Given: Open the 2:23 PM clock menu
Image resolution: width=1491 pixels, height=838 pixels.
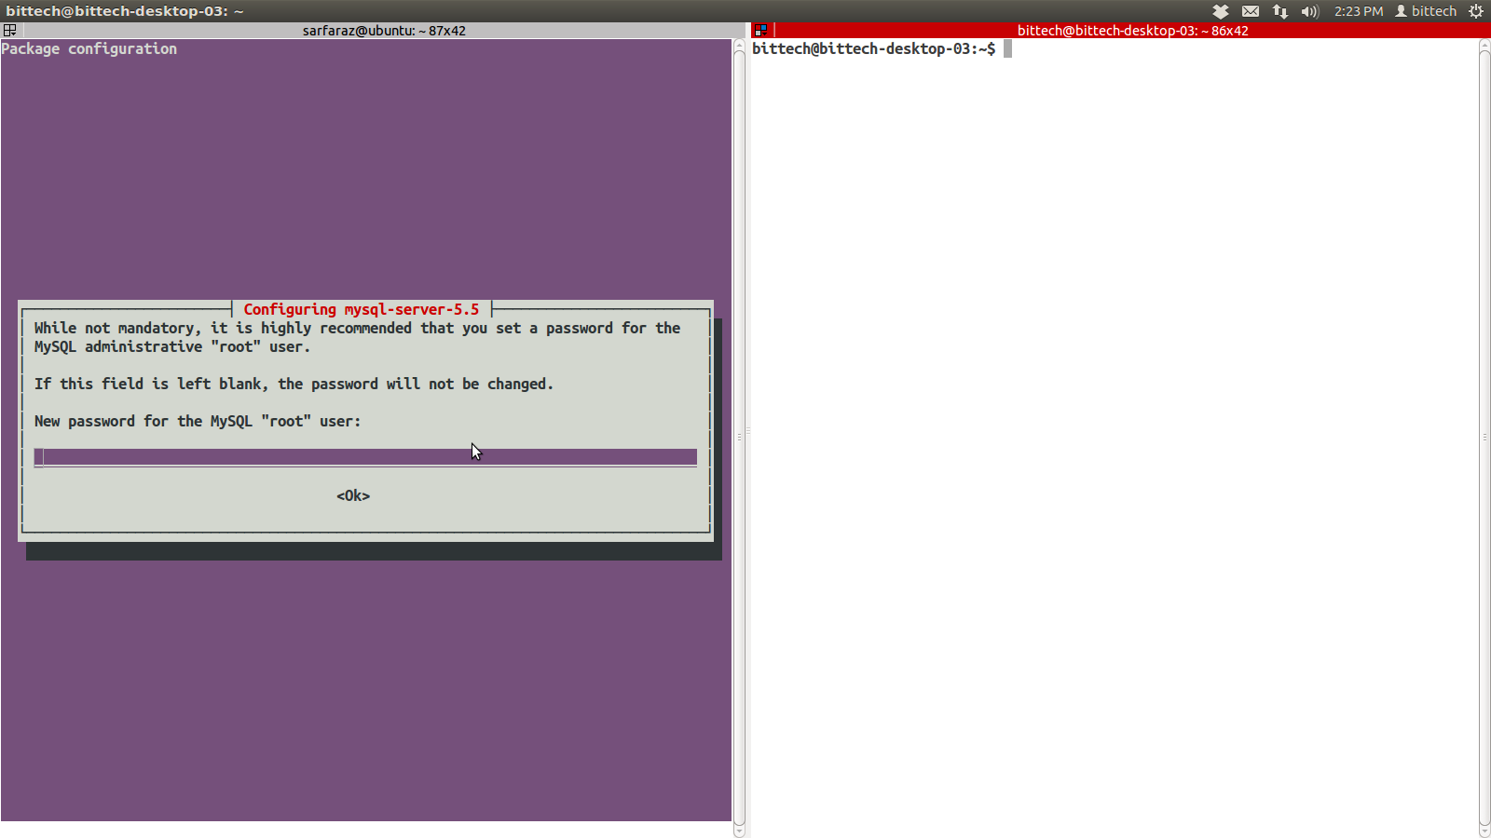Looking at the screenshot, I should (x=1359, y=11).
